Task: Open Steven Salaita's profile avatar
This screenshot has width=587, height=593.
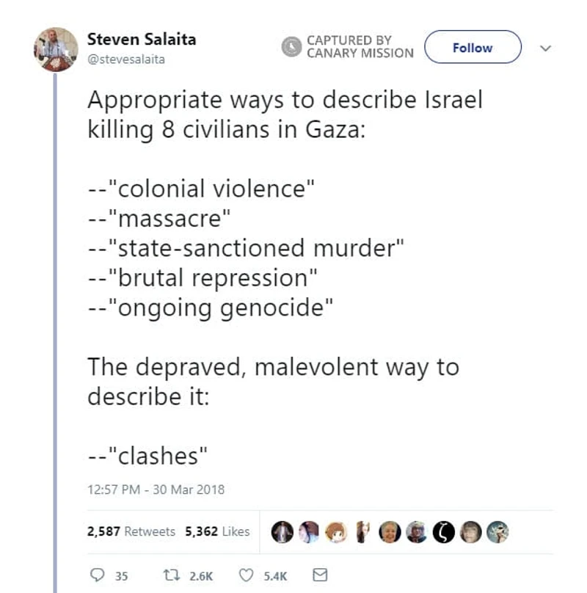Action: pos(54,46)
